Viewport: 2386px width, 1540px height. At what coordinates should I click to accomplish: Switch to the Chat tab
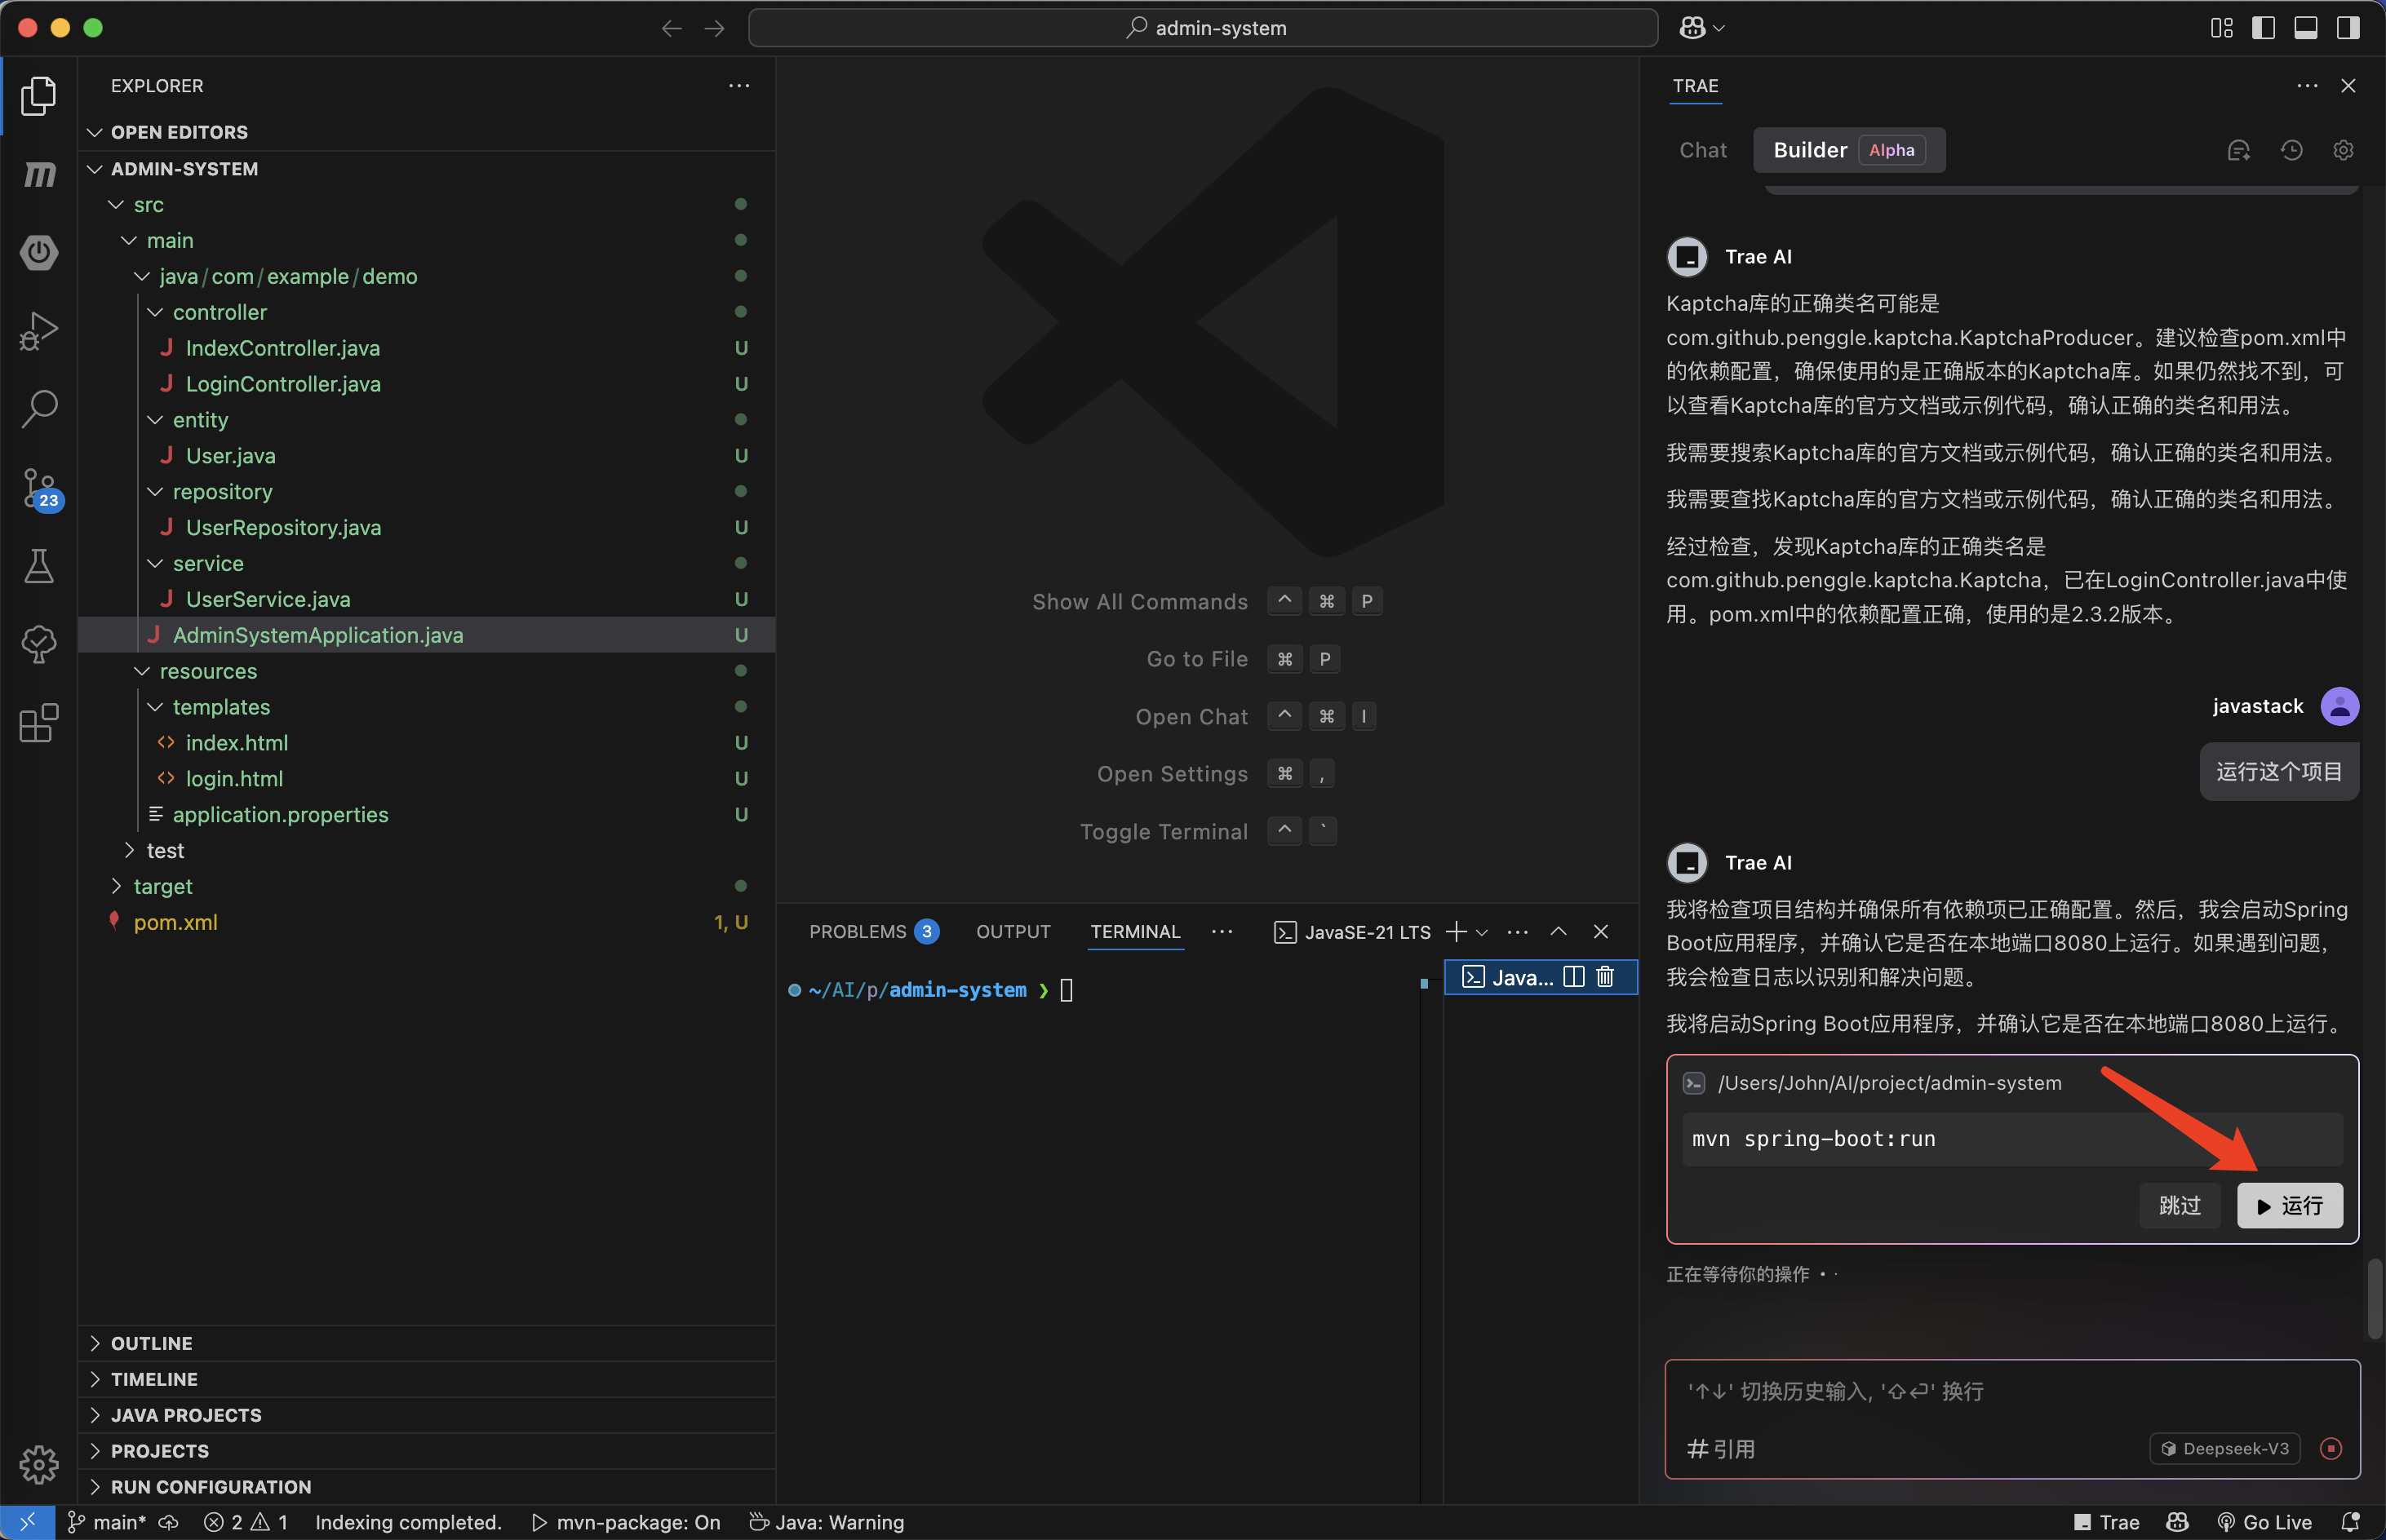click(1703, 150)
